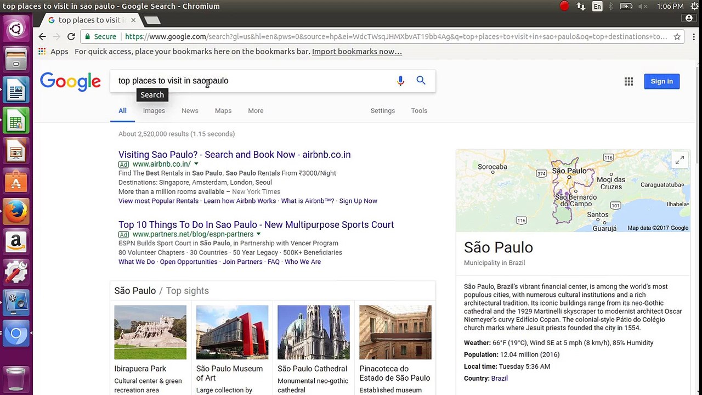Open a new browser tab

[x=152, y=20]
